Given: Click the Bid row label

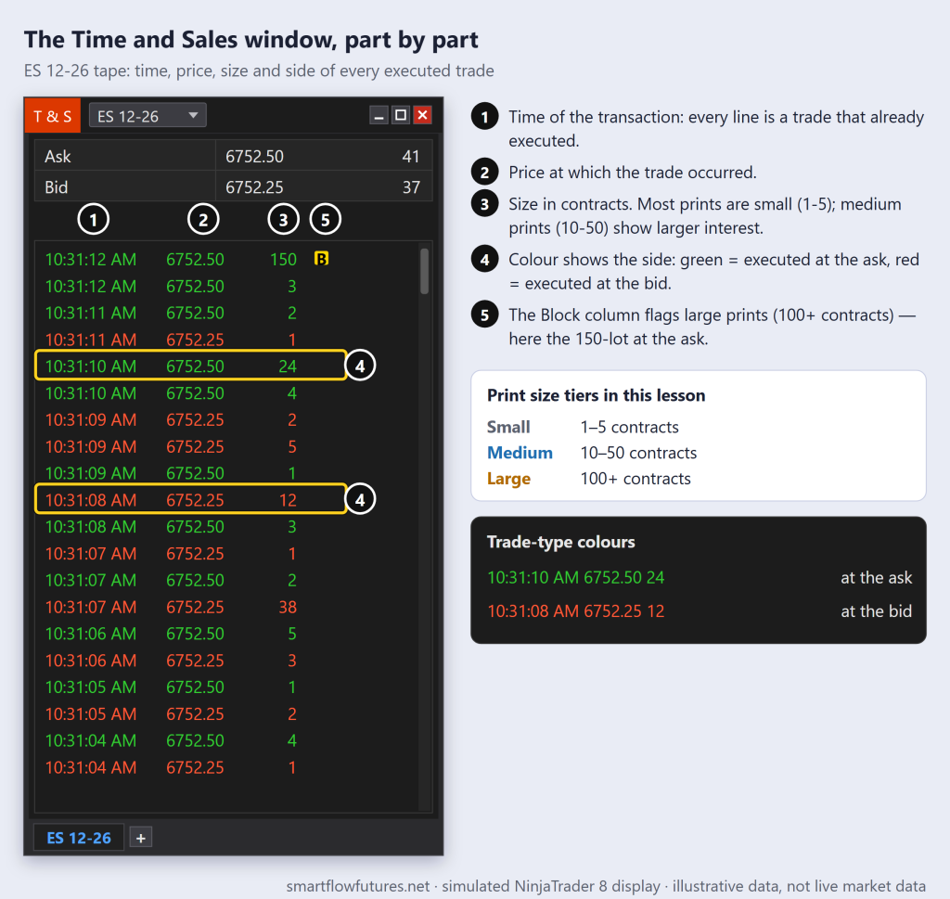Looking at the screenshot, I should coord(57,187).
